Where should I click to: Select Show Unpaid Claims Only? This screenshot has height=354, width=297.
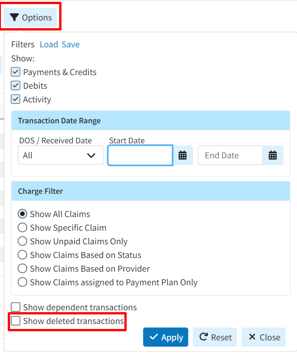click(x=22, y=241)
